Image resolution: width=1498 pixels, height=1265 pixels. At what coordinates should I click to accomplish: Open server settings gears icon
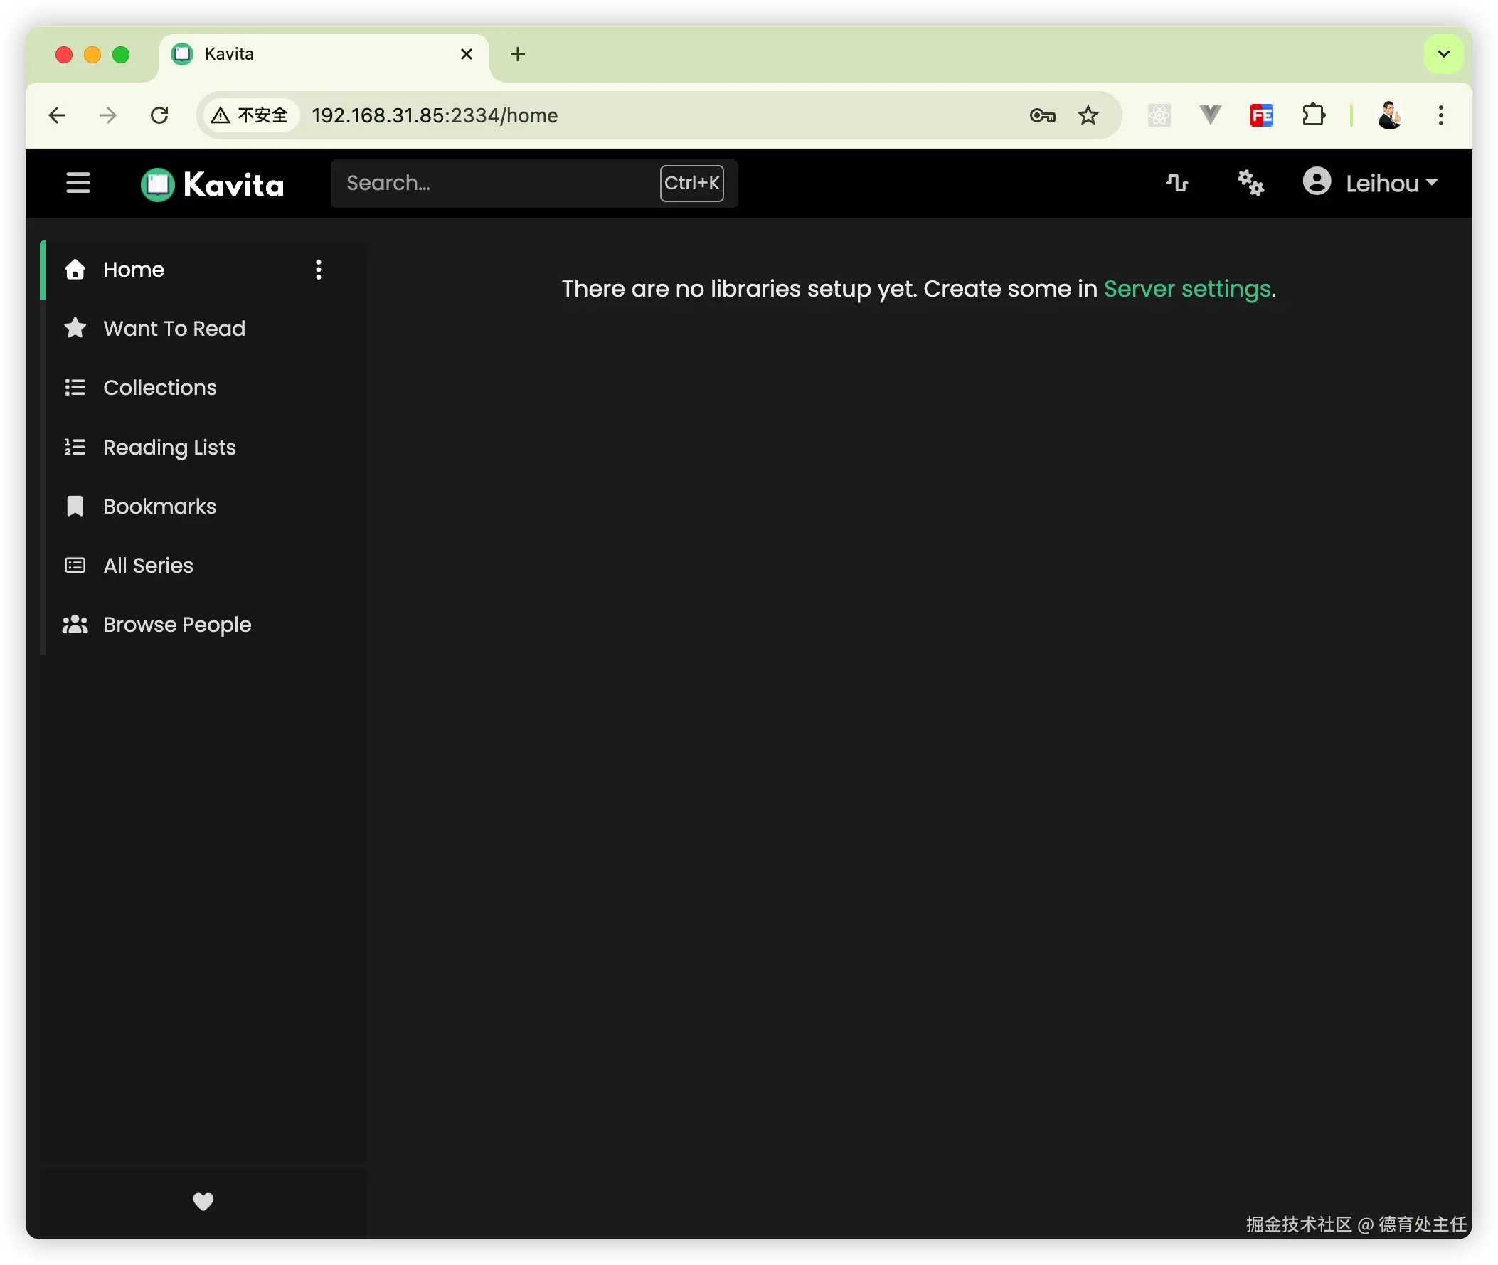coord(1250,183)
